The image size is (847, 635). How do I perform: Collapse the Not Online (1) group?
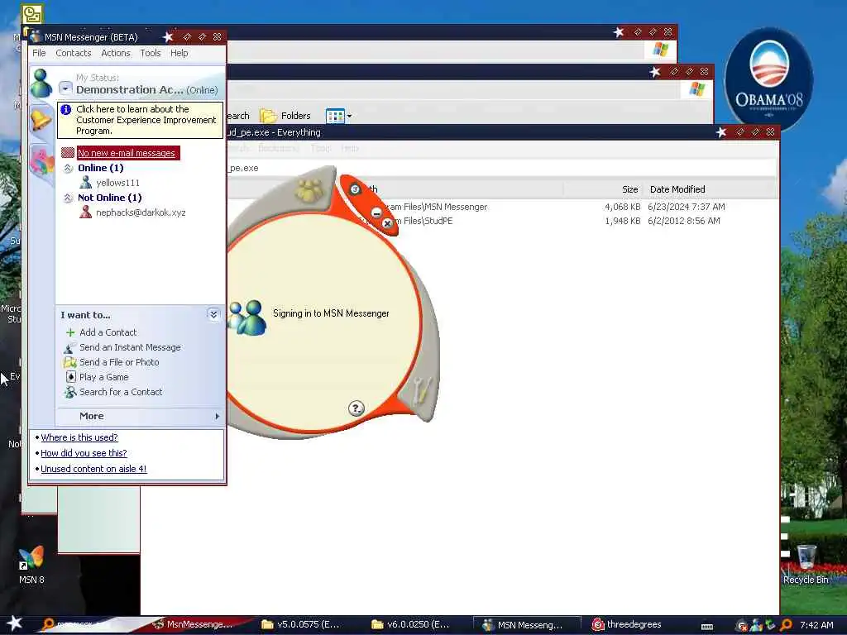pos(68,198)
